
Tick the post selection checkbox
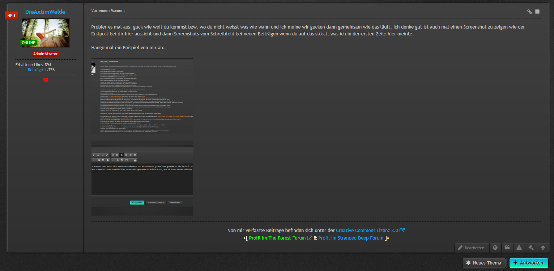(x=537, y=12)
